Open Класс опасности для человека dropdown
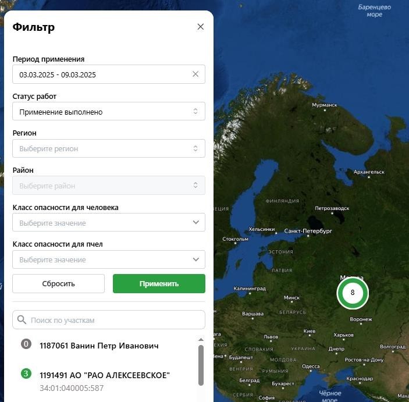409x402 pixels. (108, 223)
